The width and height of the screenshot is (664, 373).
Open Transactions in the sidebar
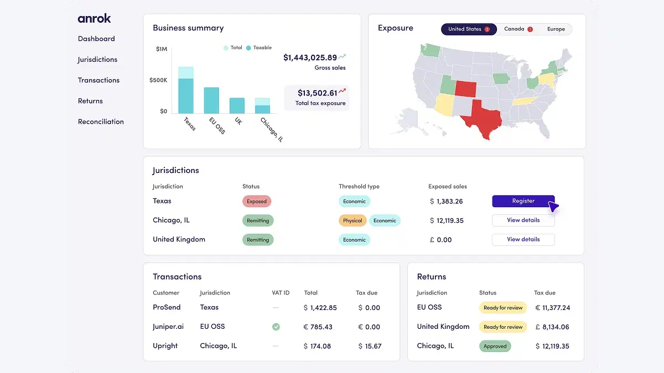click(98, 80)
